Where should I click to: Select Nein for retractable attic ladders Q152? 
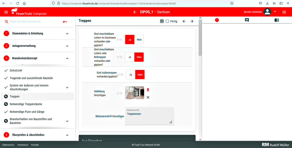click(139, 40)
